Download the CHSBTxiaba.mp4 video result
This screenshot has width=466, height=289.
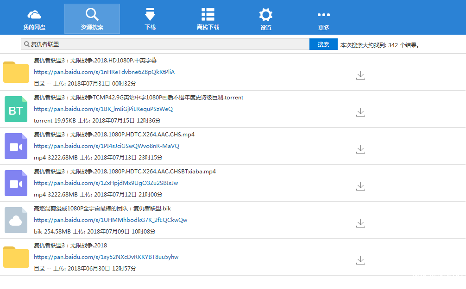pyautogui.click(x=360, y=186)
